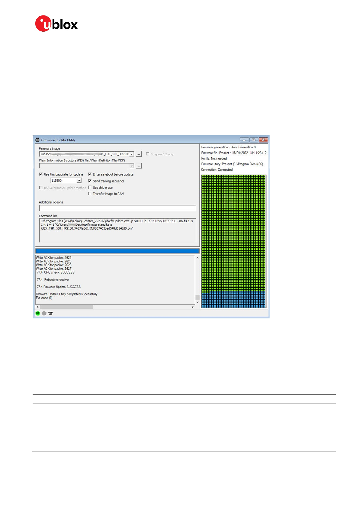
Task: Open the Firmware image path dropdown
Action: tap(132, 154)
